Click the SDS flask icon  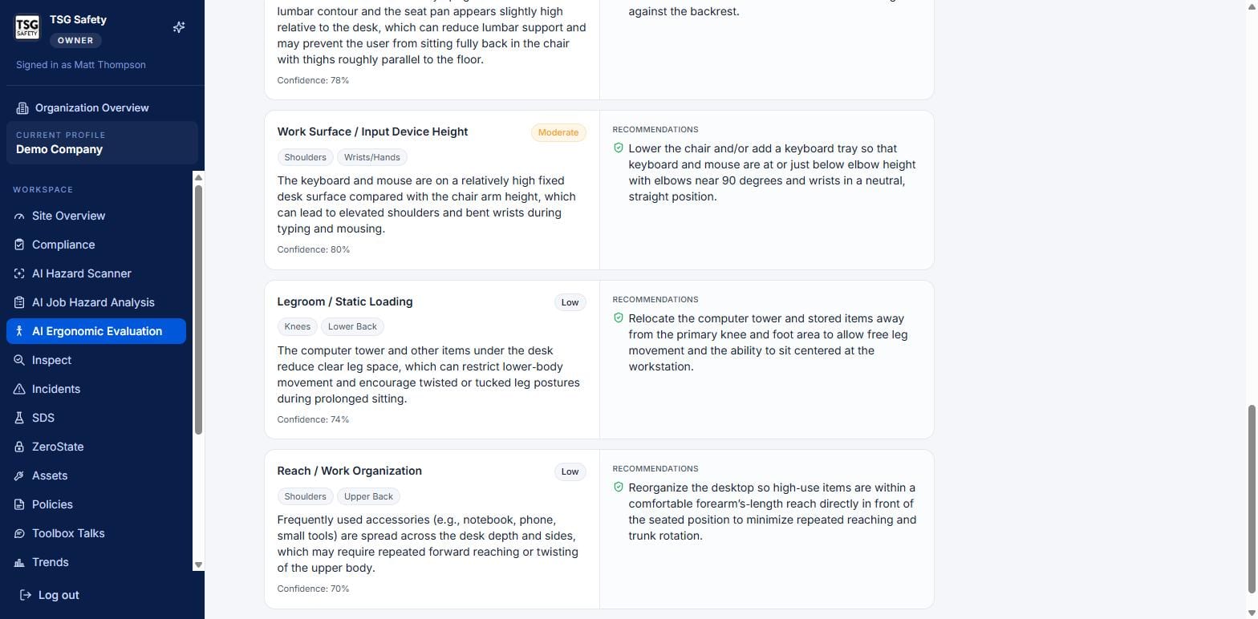coord(19,418)
